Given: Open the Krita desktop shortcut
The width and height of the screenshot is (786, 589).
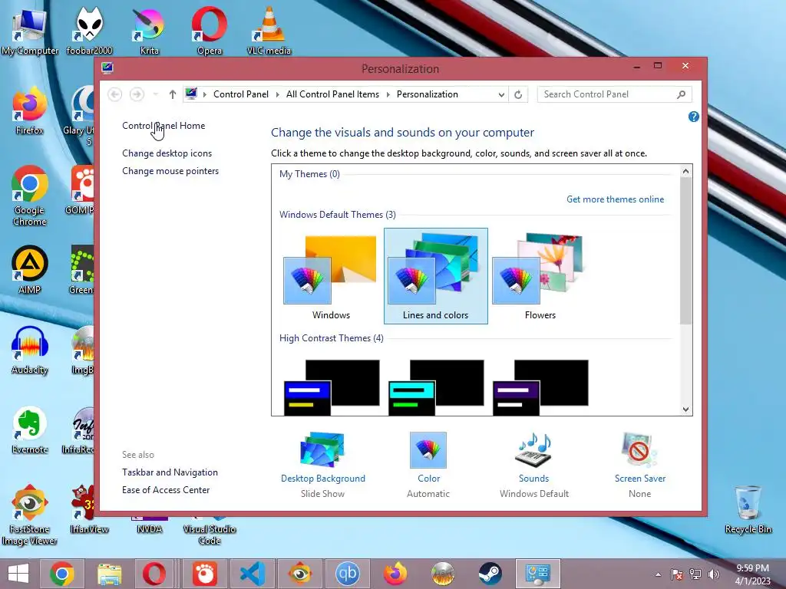Looking at the screenshot, I should [150, 30].
